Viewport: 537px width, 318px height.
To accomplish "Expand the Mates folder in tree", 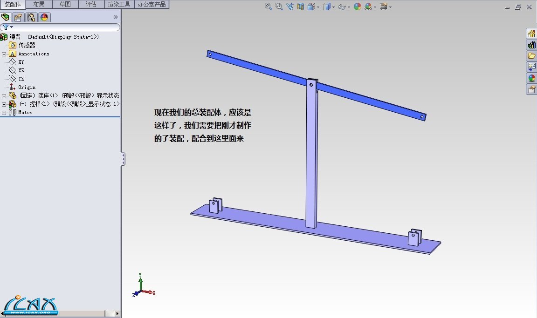I will pyautogui.click(x=4, y=113).
